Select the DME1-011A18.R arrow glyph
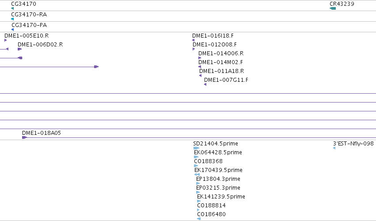This screenshot has height=221, width=376. tap(201, 76)
